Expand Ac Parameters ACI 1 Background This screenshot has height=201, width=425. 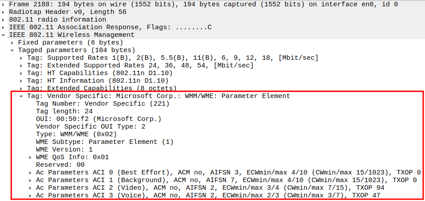pos(31,180)
